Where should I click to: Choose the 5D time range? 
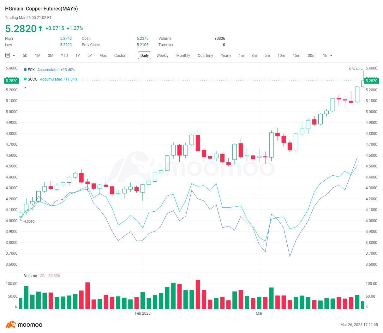tap(25, 55)
